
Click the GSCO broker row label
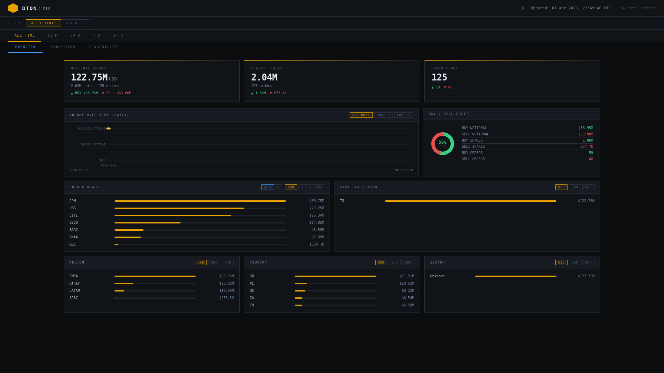[x=74, y=223]
